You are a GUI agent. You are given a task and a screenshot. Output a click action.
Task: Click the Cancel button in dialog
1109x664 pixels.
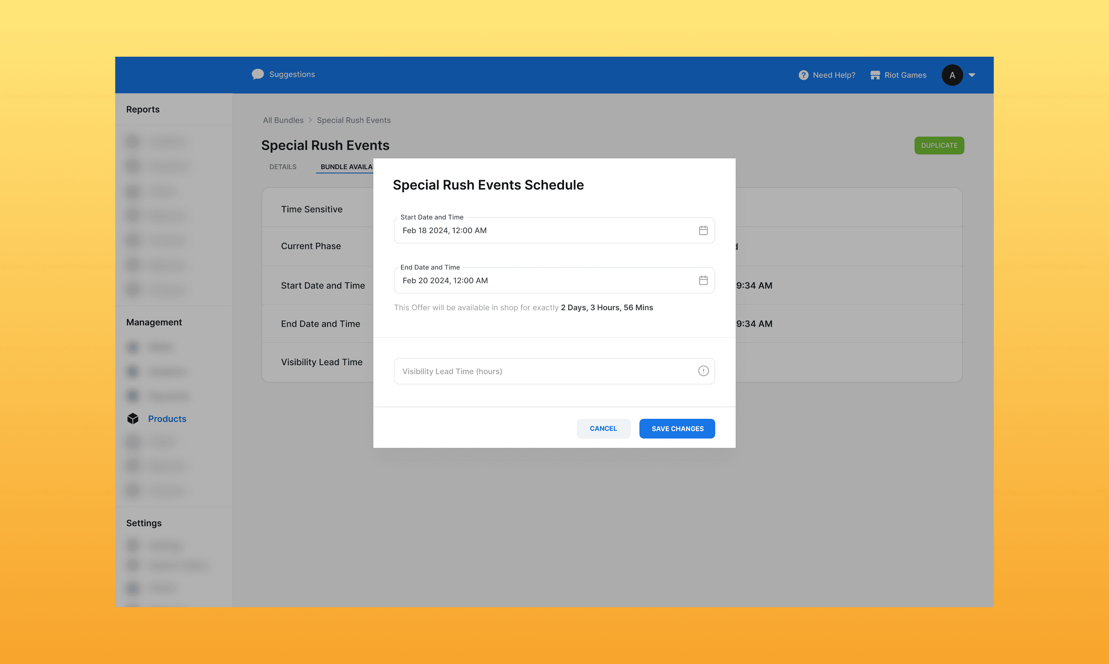(x=603, y=428)
